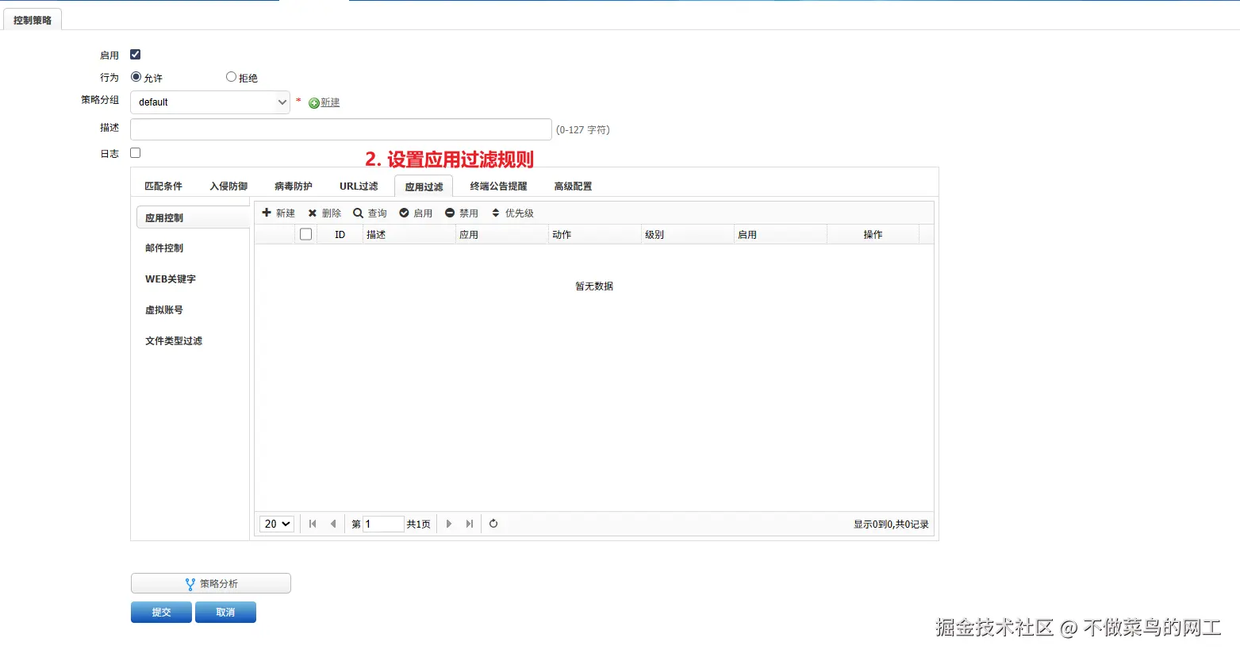Click the 提交 submit button
Viewport: 1240px width, 657px height.
[x=161, y=613]
